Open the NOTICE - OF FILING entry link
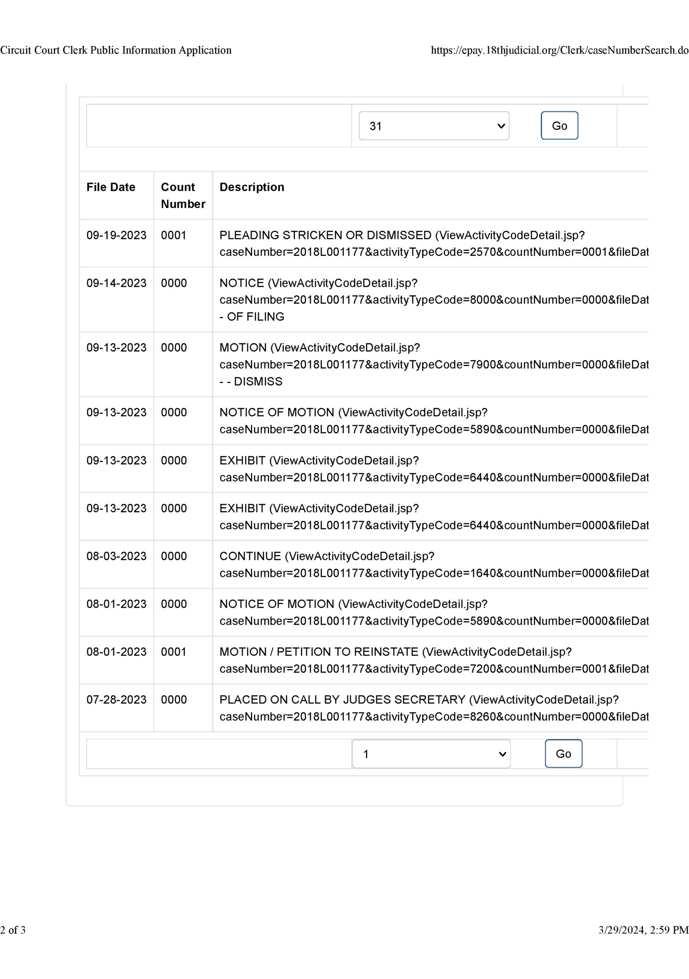 coord(434,299)
